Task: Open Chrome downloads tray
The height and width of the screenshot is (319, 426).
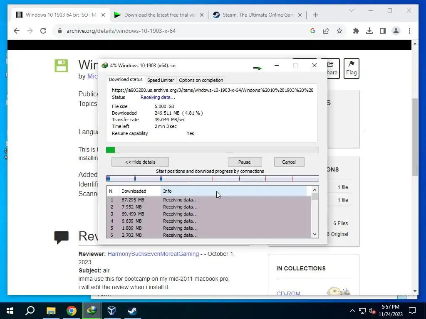Action: pyautogui.click(x=369, y=31)
